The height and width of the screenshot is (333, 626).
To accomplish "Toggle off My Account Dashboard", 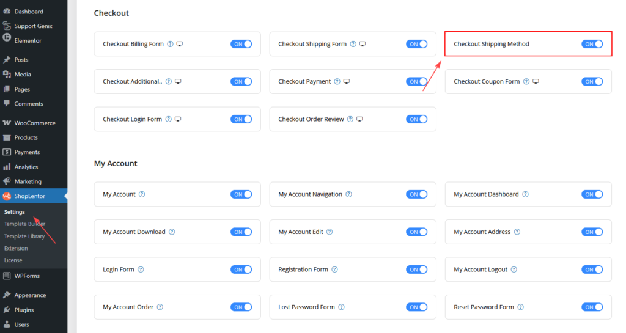I will [592, 194].
